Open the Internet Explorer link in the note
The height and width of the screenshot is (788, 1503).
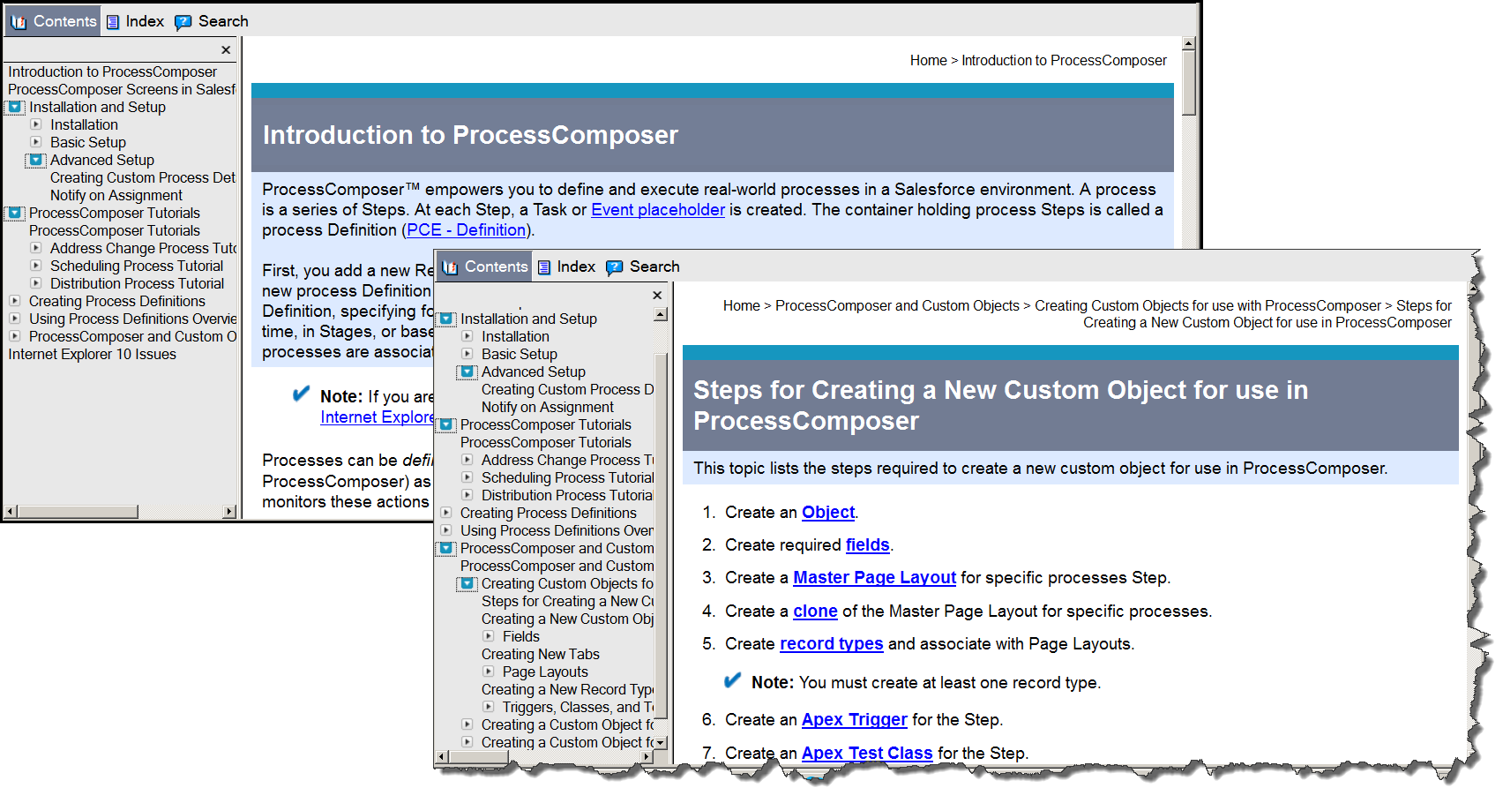pyautogui.click(x=378, y=417)
